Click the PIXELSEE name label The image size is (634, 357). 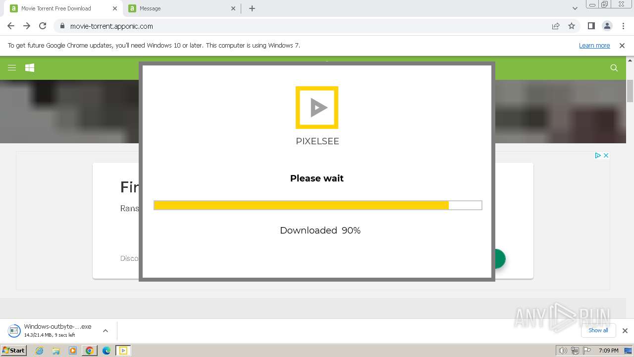[x=317, y=141]
